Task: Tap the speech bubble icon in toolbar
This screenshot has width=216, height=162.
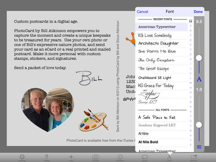Action: (145, 157)
